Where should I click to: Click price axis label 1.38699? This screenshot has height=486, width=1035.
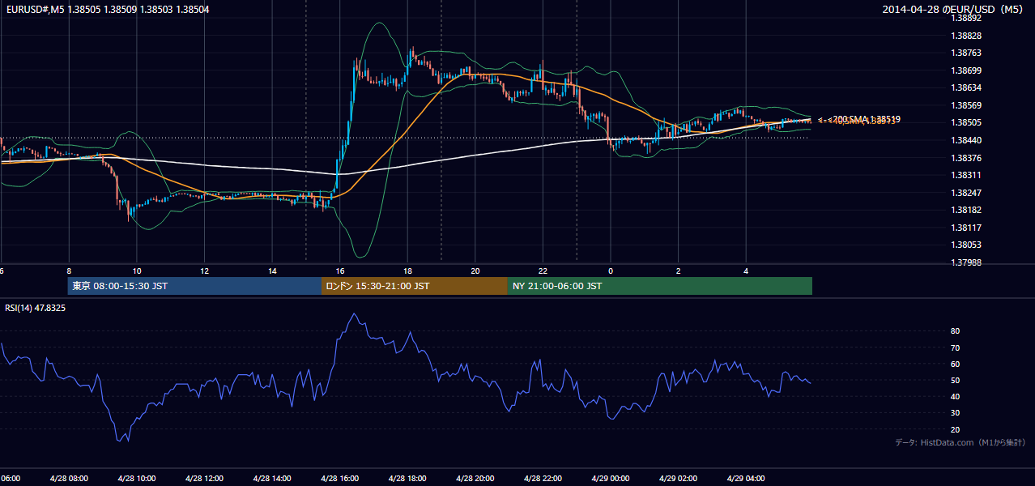pos(967,70)
